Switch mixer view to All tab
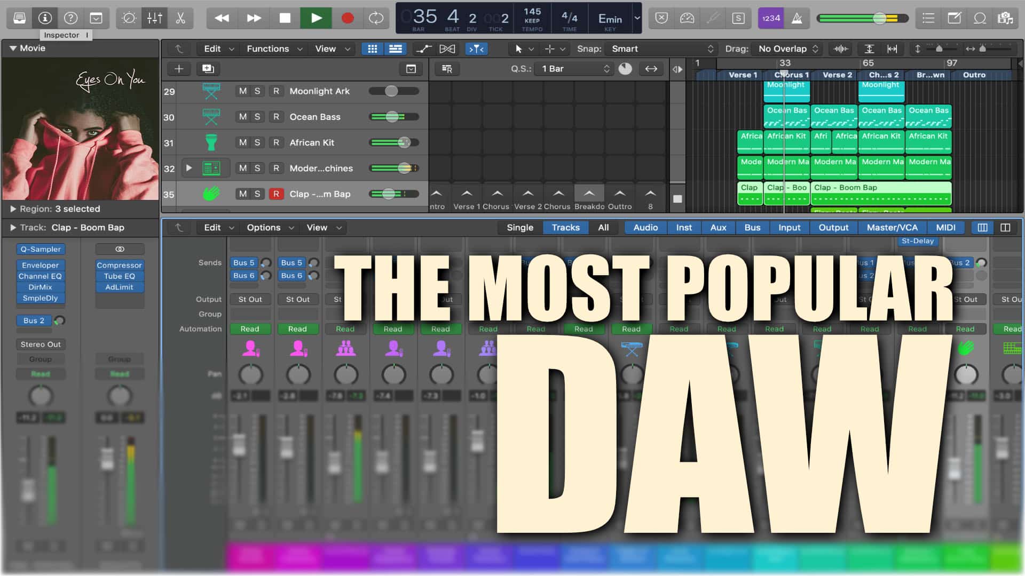 [603, 228]
